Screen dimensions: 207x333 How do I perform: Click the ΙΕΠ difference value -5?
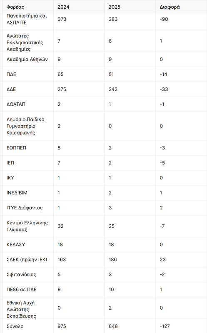[x=162, y=163]
